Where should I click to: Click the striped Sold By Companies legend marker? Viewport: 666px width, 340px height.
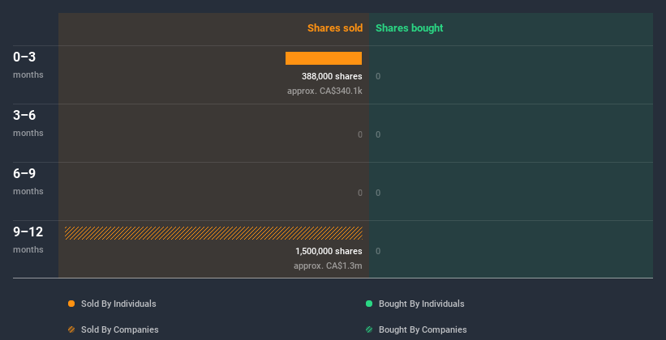[x=71, y=329]
